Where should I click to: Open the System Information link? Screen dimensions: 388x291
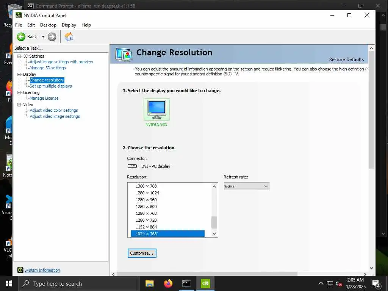[x=42, y=270]
